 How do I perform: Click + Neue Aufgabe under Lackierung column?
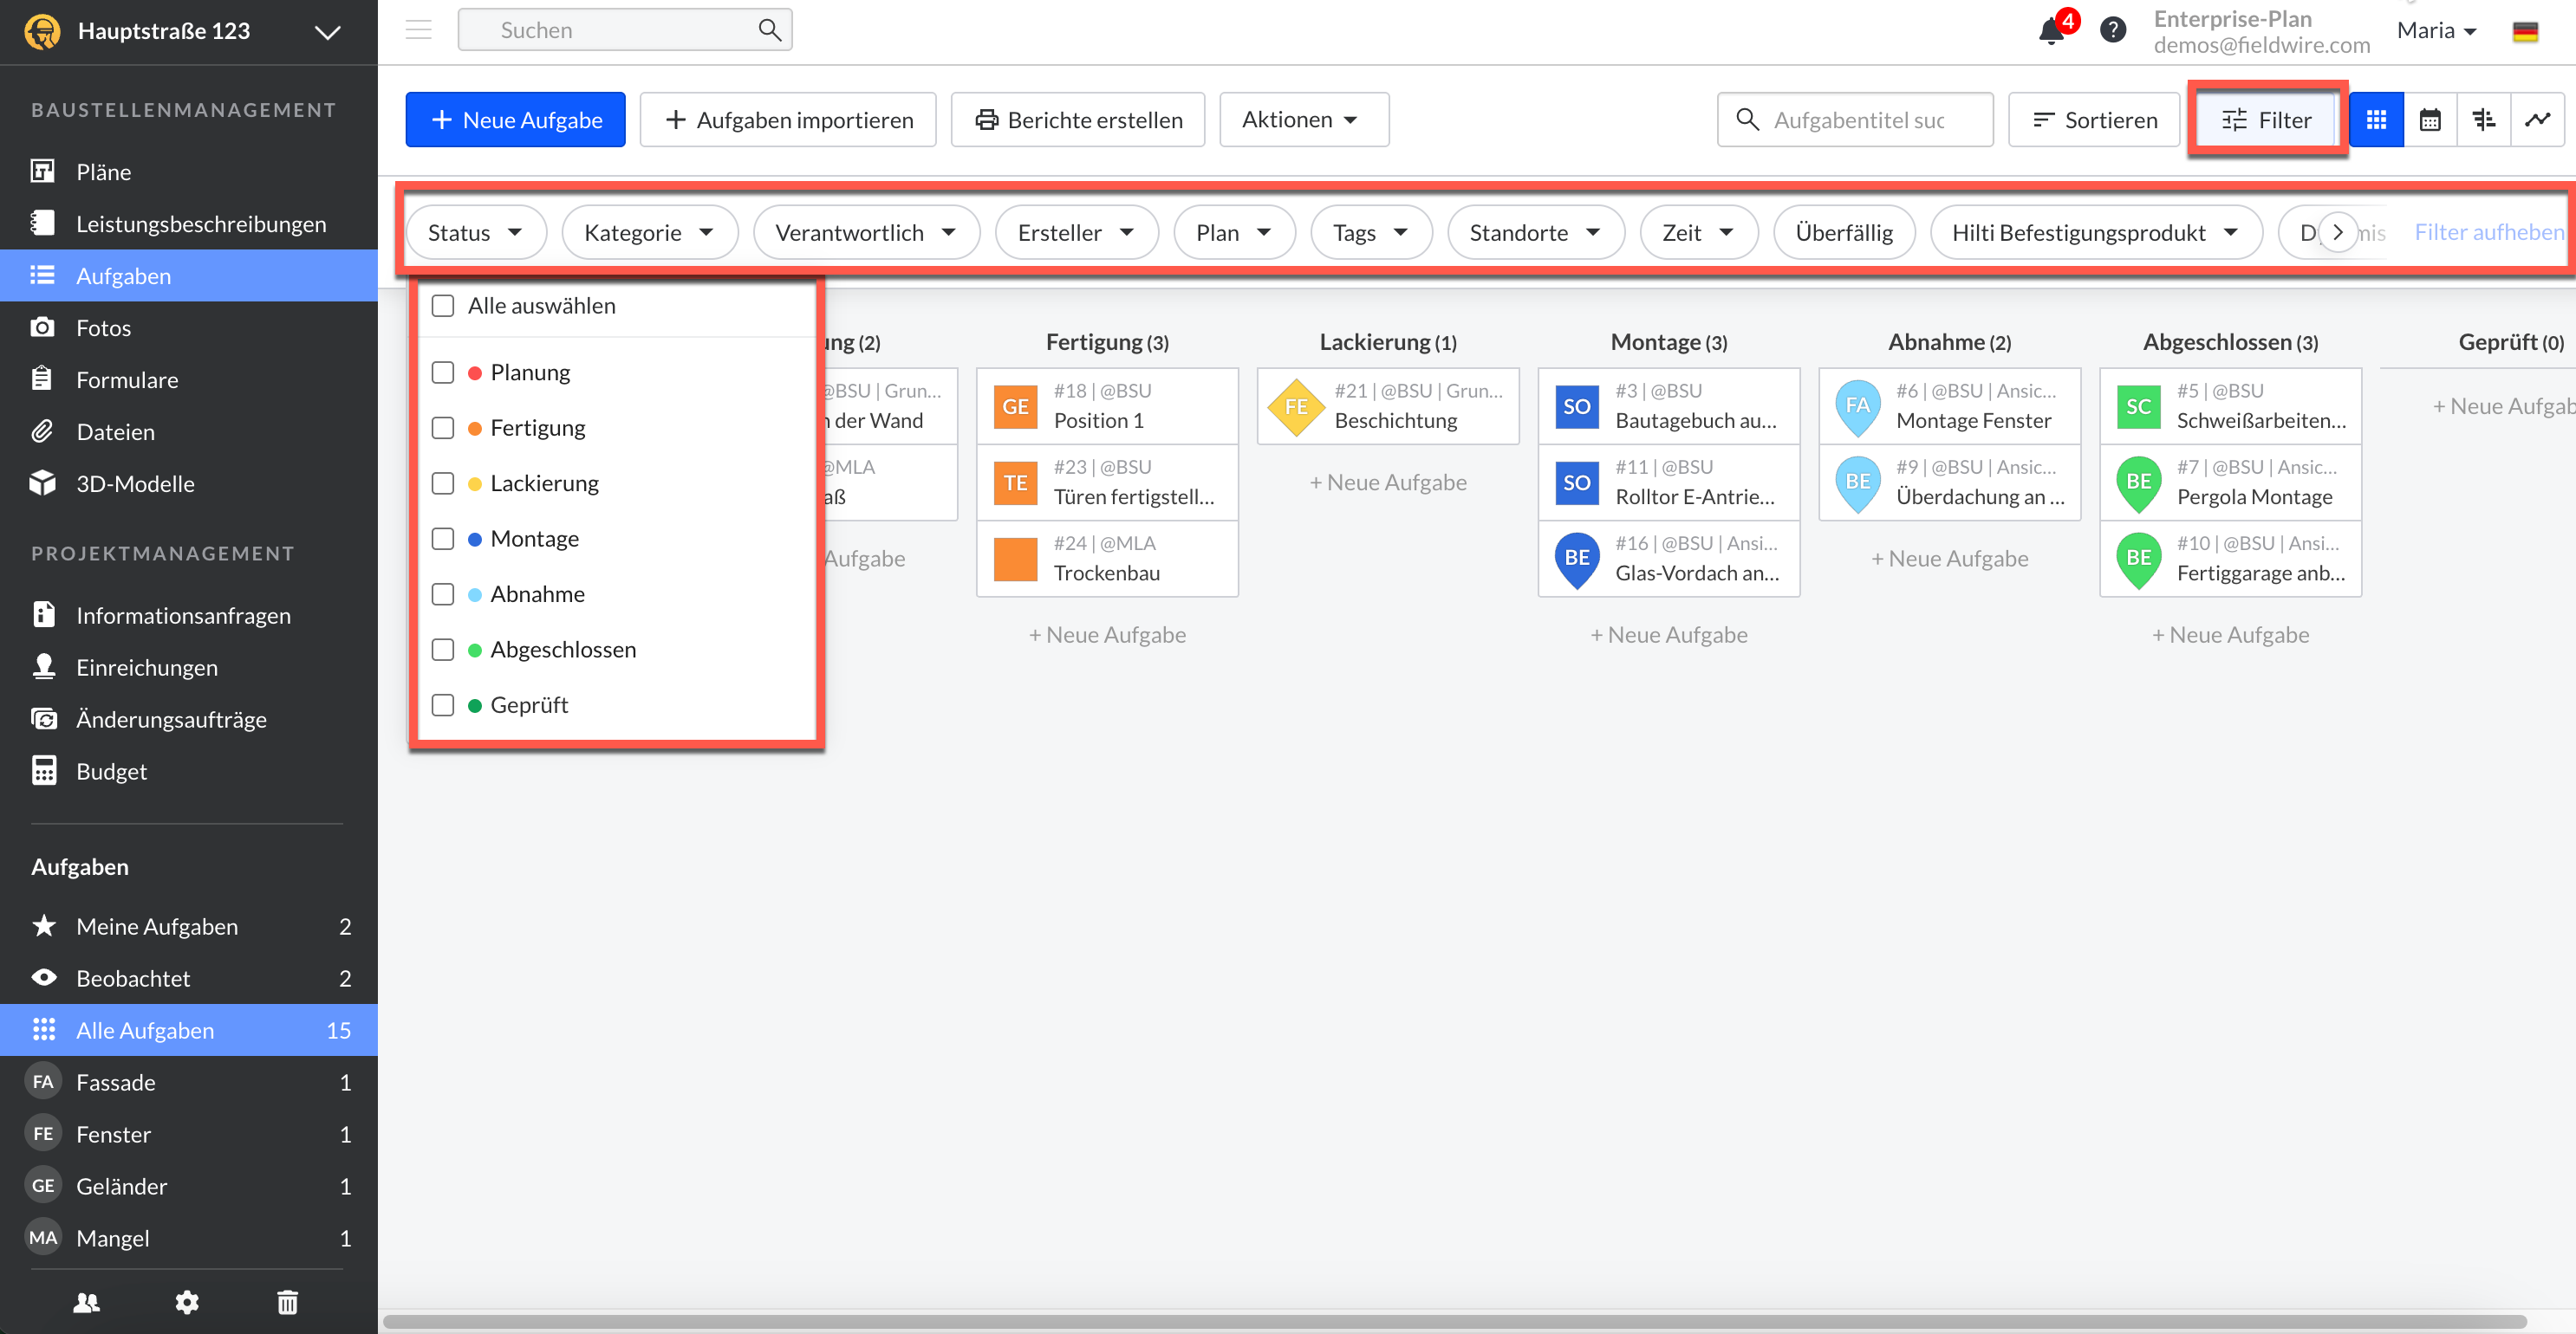click(x=1388, y=482)
